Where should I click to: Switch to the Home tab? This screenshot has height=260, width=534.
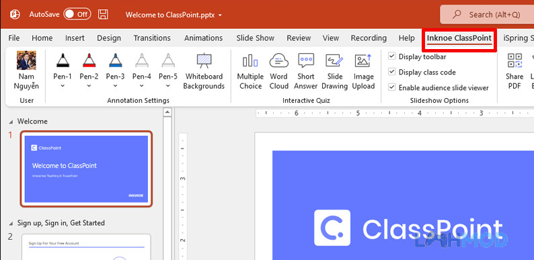click(42, 38)
